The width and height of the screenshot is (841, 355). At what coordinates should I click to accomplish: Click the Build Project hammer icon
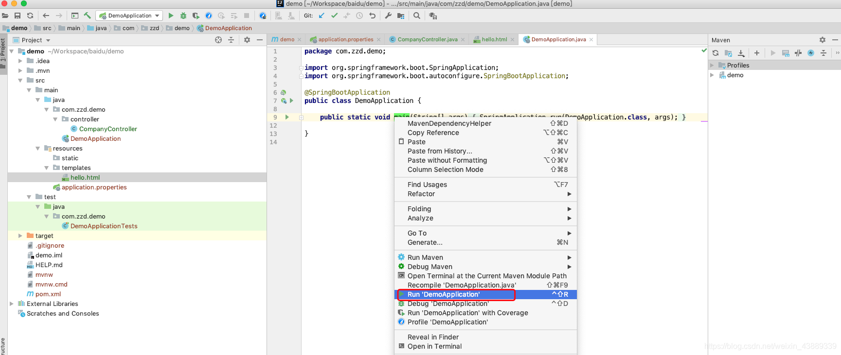coord(88,16)
